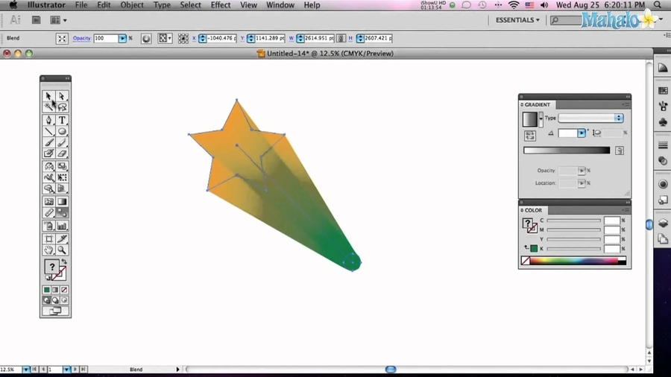Open the ESSENTIALS workspace switcher

click(517, 20)
